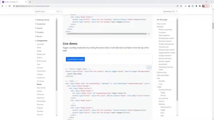
Task: Jump to Via data attributes section
Action: (165, 90)
